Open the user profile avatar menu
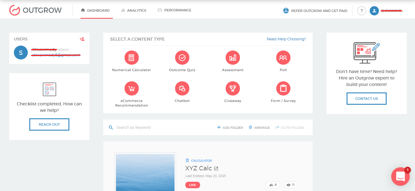Viewport: 415px width, 191px height. tap(374, 11)
